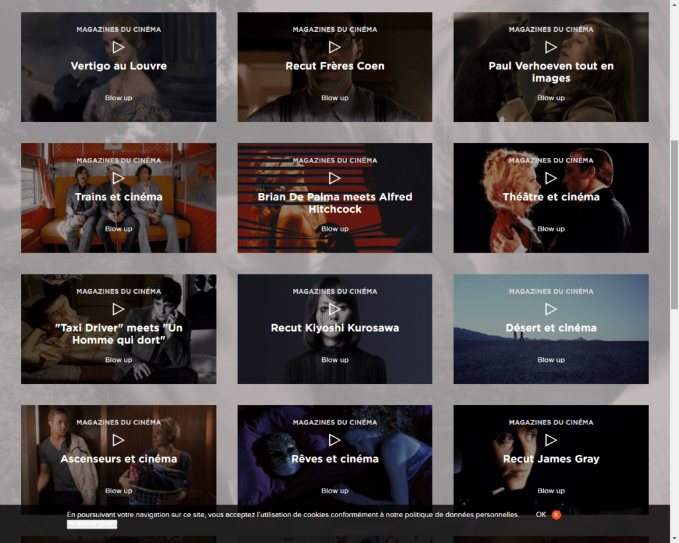679x543 pixels.
Task: Play the Désert et cinéma video
Action: coord(551,309)
